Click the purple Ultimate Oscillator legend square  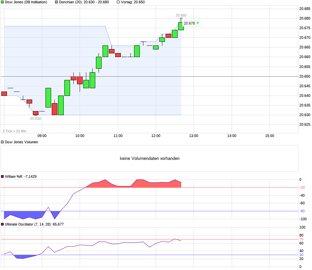2,224
